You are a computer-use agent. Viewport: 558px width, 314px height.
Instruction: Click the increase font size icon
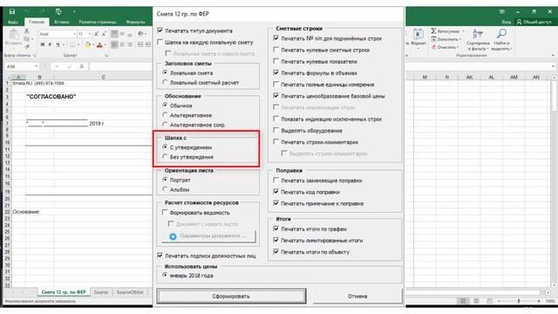point(96,34)
